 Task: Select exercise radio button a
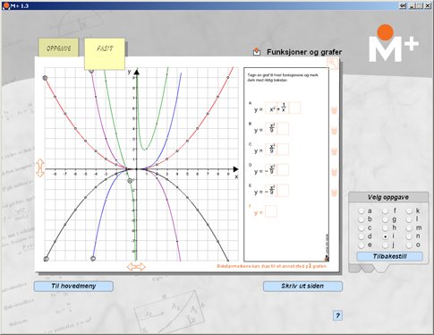(x=362, y=210)
